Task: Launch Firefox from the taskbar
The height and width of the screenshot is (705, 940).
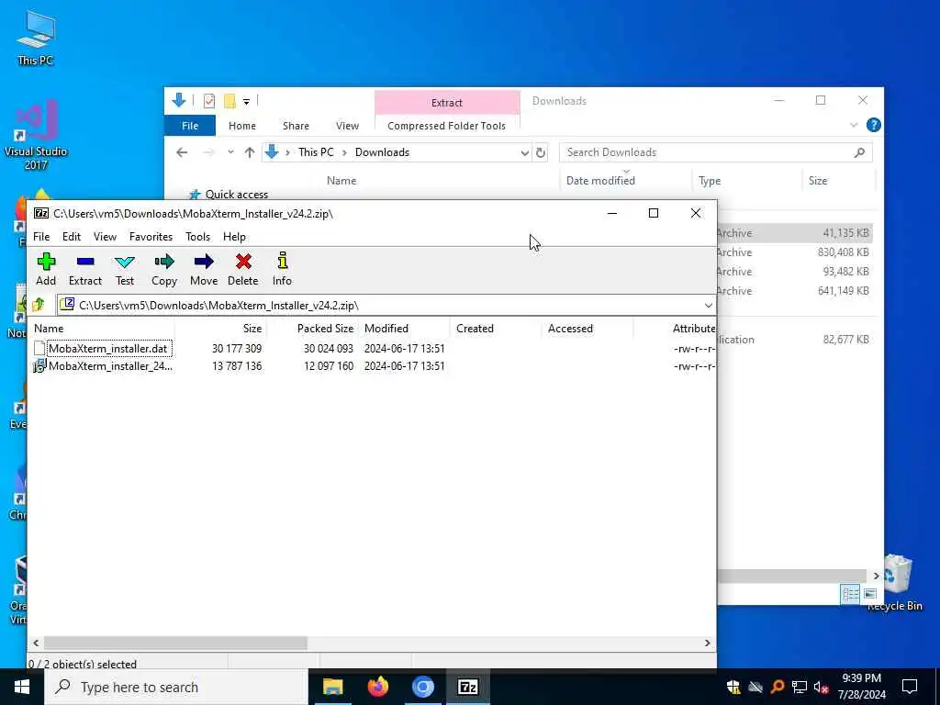Action: click(377, 687)
